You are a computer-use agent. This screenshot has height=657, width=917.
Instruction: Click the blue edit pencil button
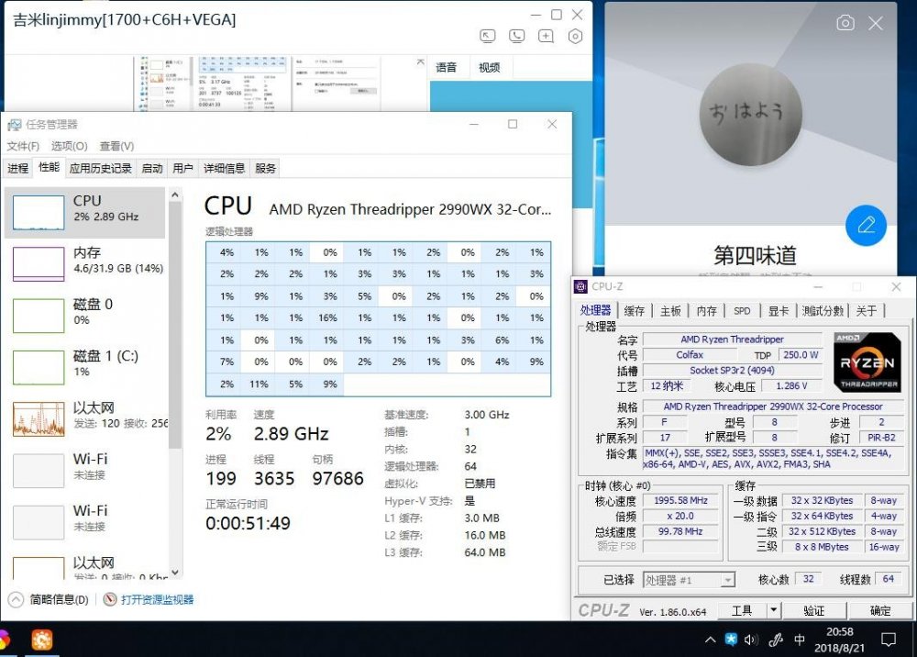tap(866, 225)
